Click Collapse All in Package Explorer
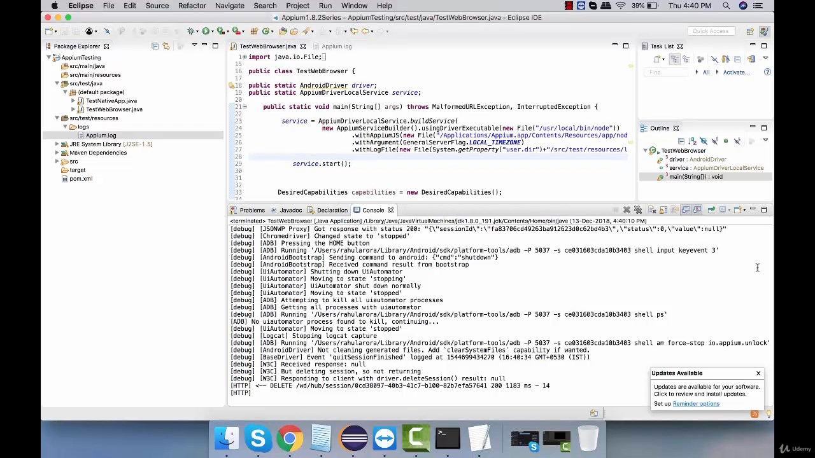Viewport: 815px width, 458px height. point(155,46)
